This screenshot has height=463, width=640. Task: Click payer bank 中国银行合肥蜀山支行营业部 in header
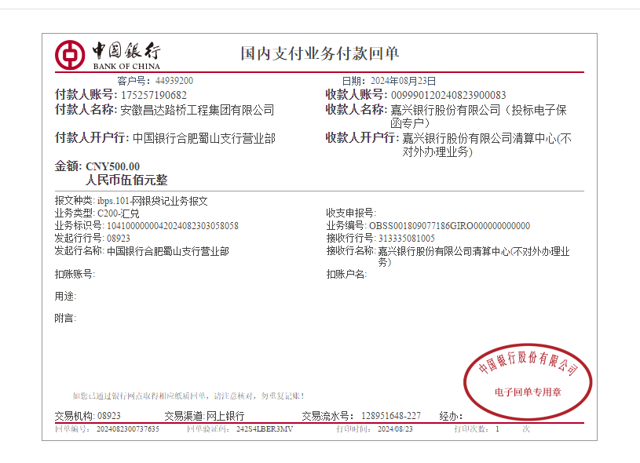(x=203, y=138)
